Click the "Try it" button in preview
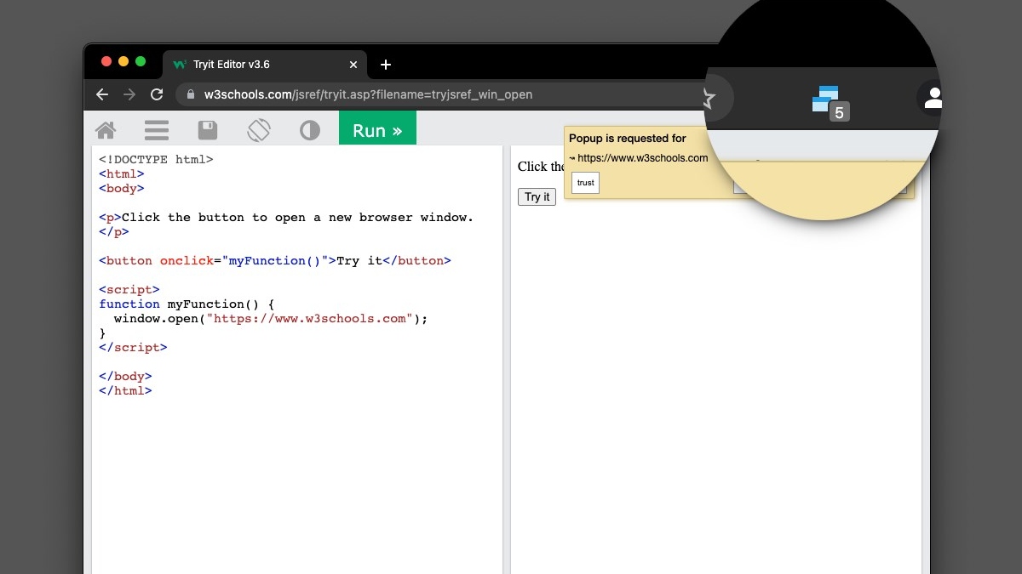1022x574 pixels. click(537, 196)
